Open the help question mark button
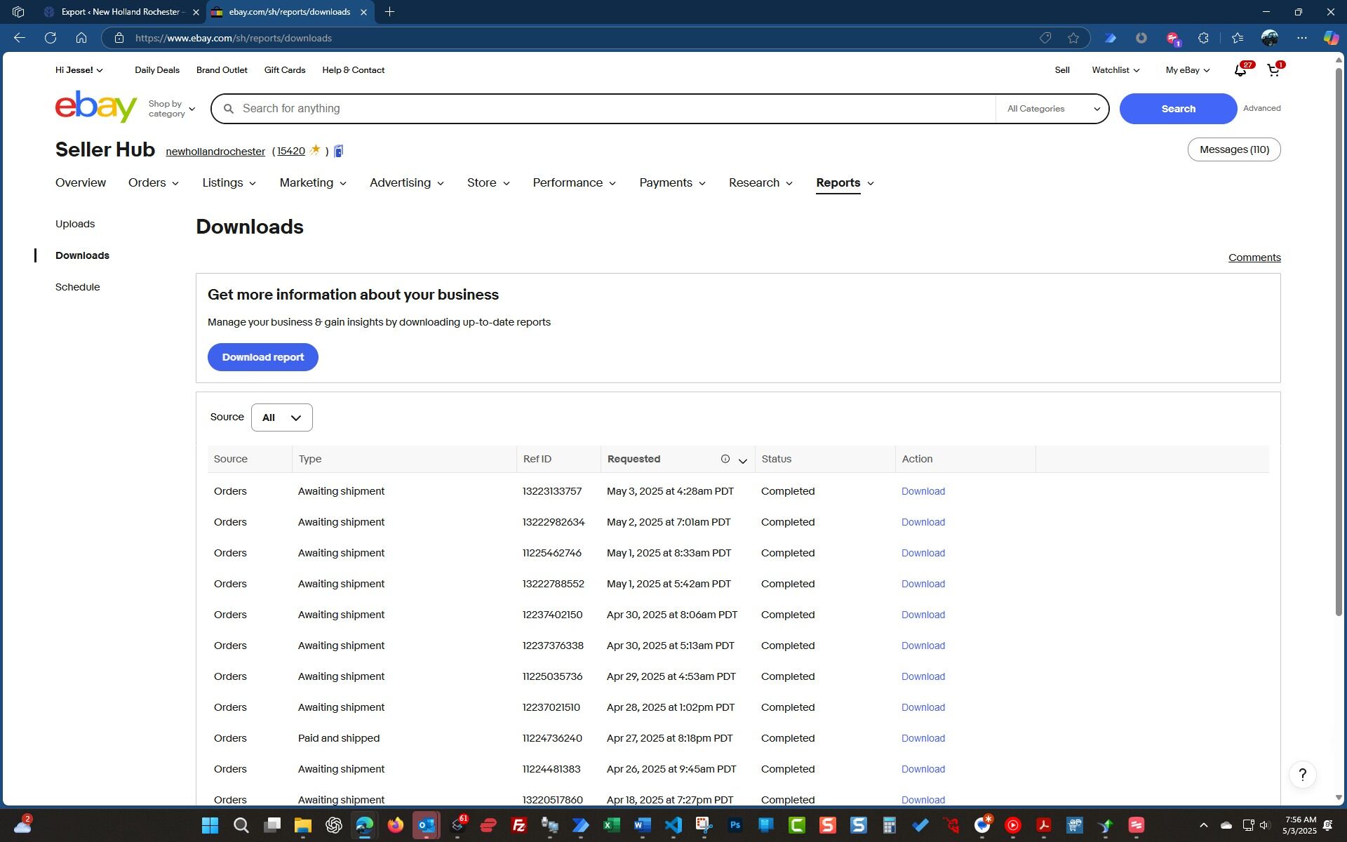 point(1302,775)
